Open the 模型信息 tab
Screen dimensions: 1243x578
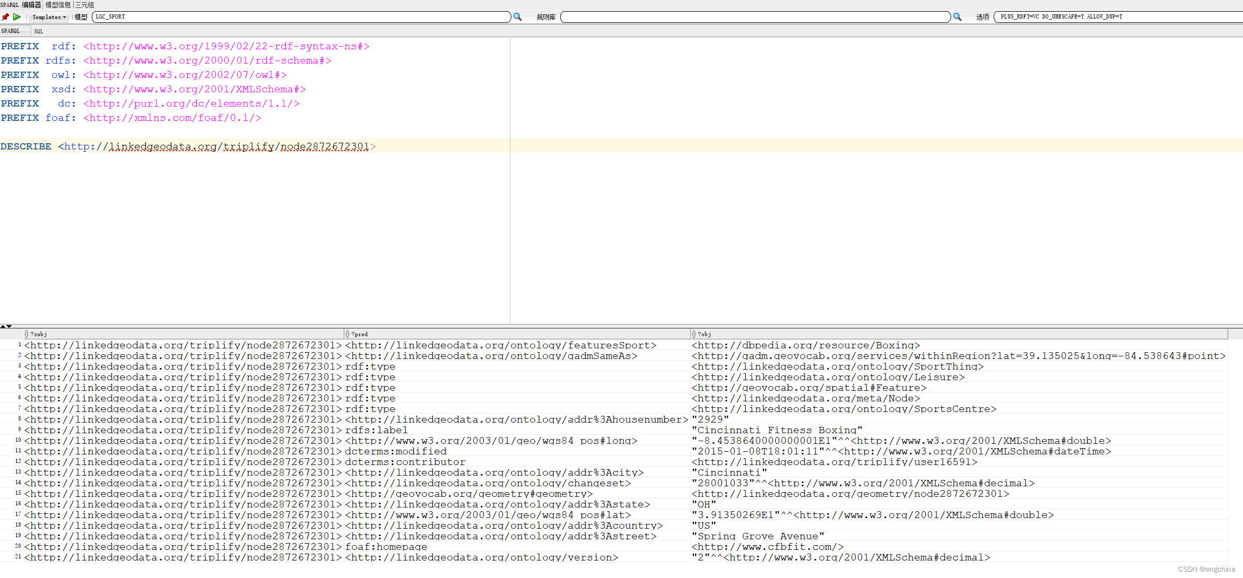click(58, 5)
